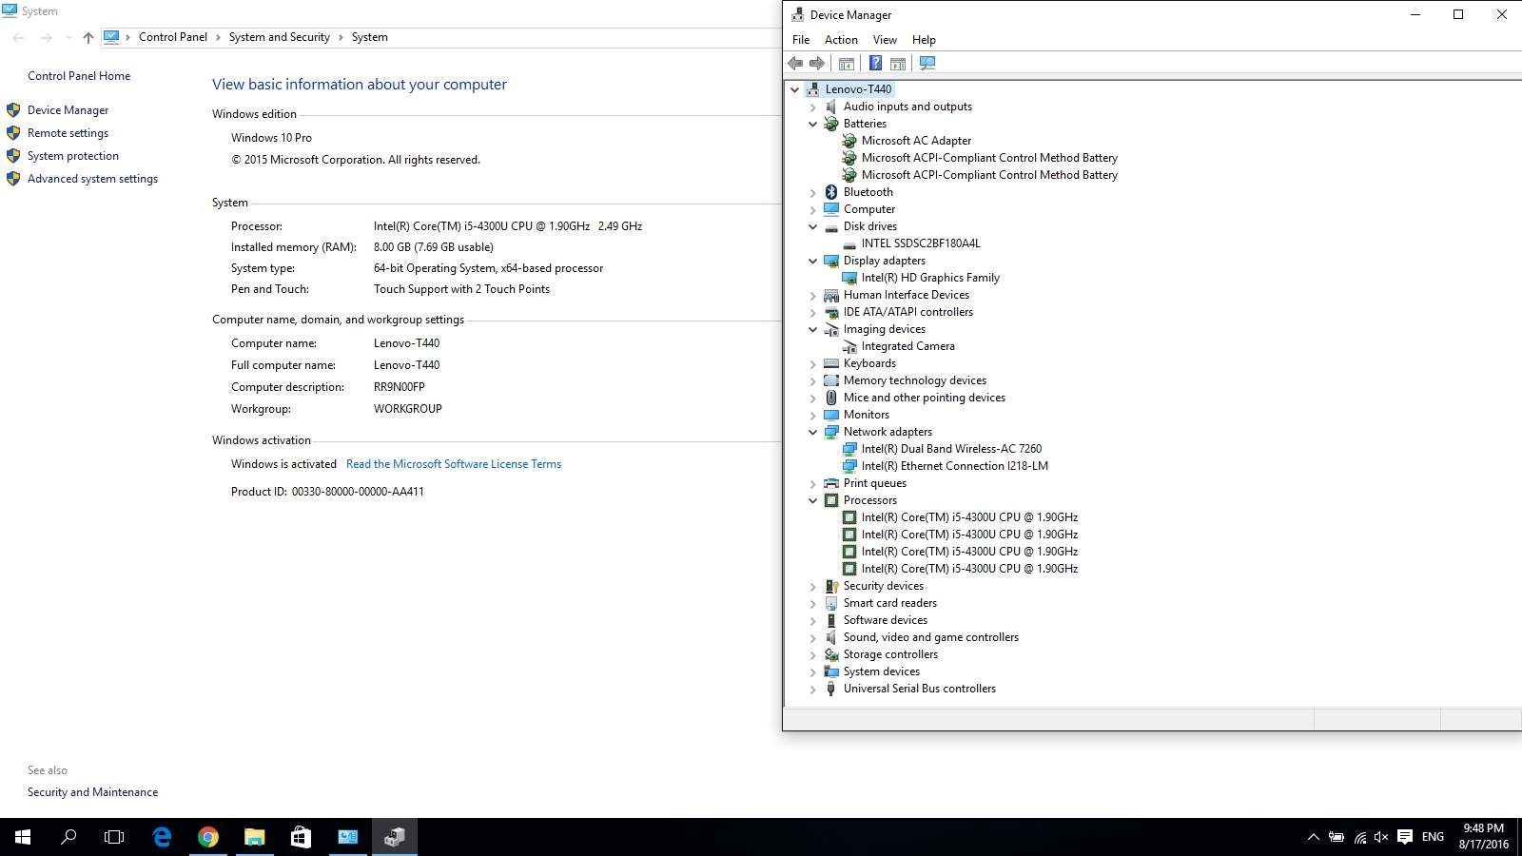The image size is (1522, 856).
Task: Click the Storage controllers category icon
Action: [831, 654]
